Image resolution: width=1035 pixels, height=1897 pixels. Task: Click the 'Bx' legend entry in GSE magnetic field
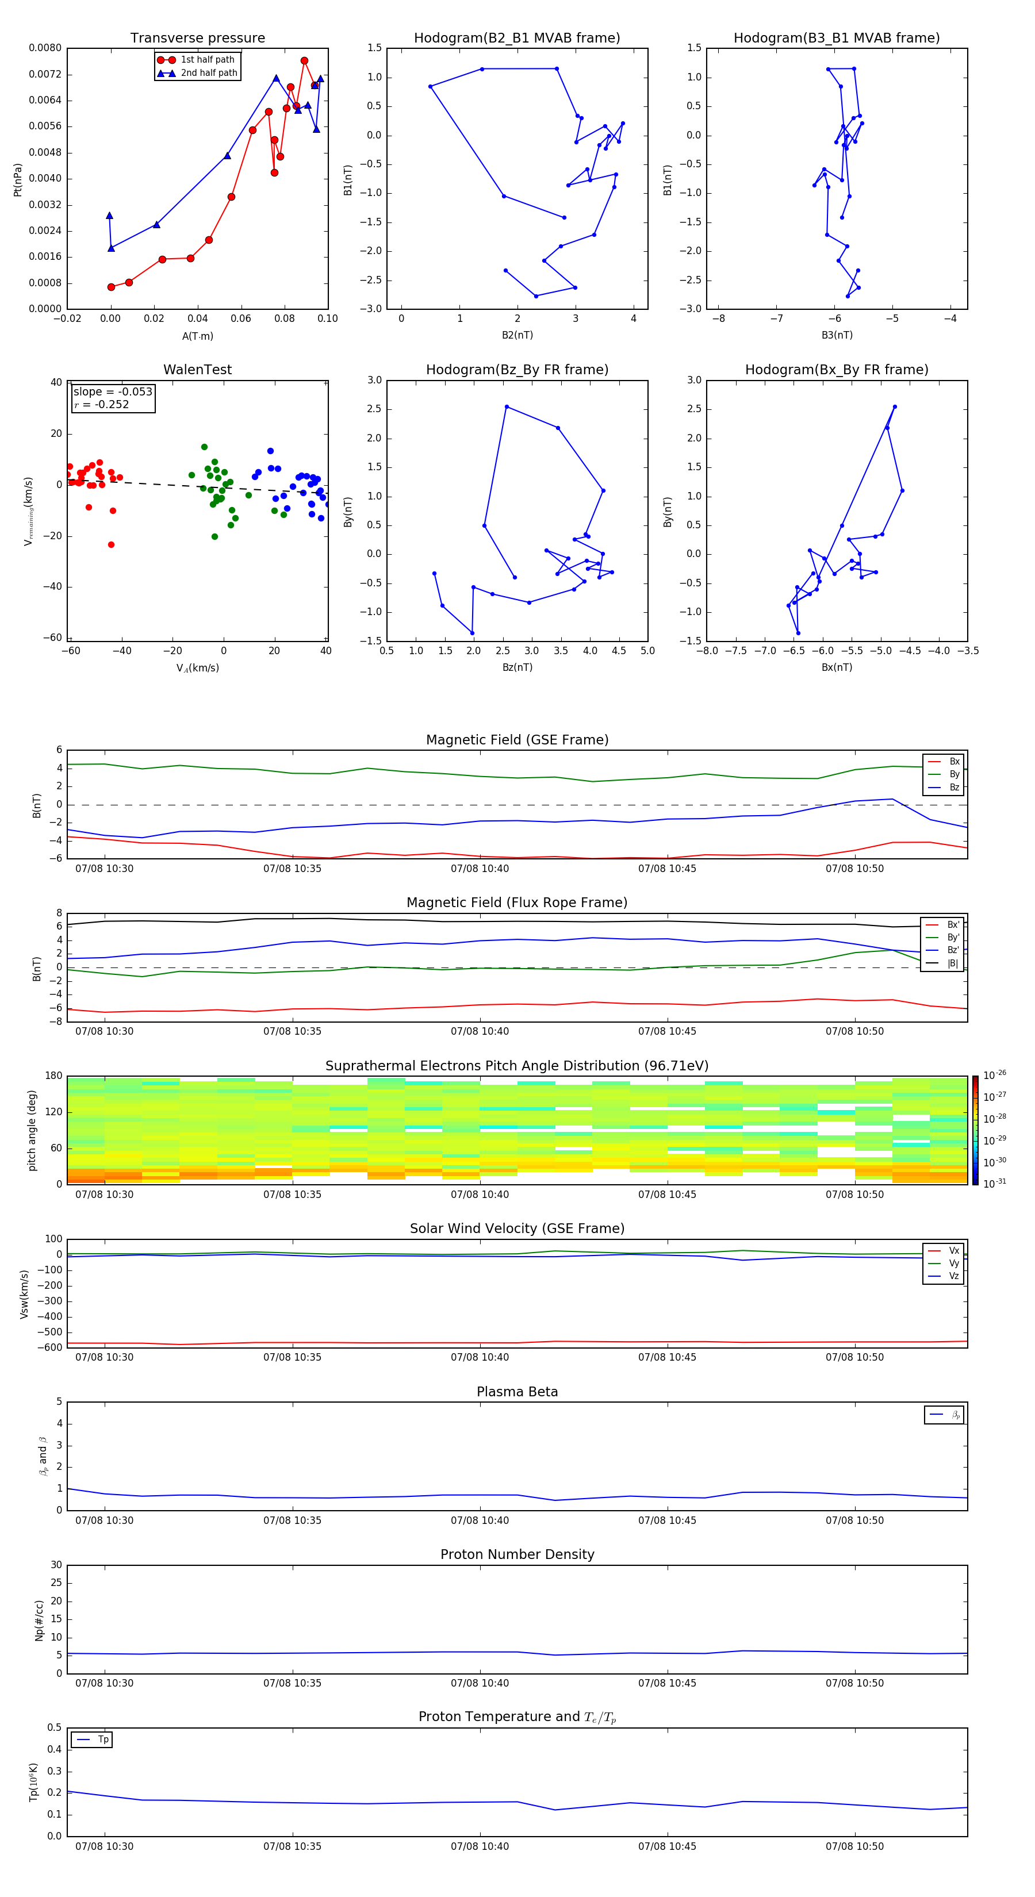pyautogui.click(x=944, y=762)
